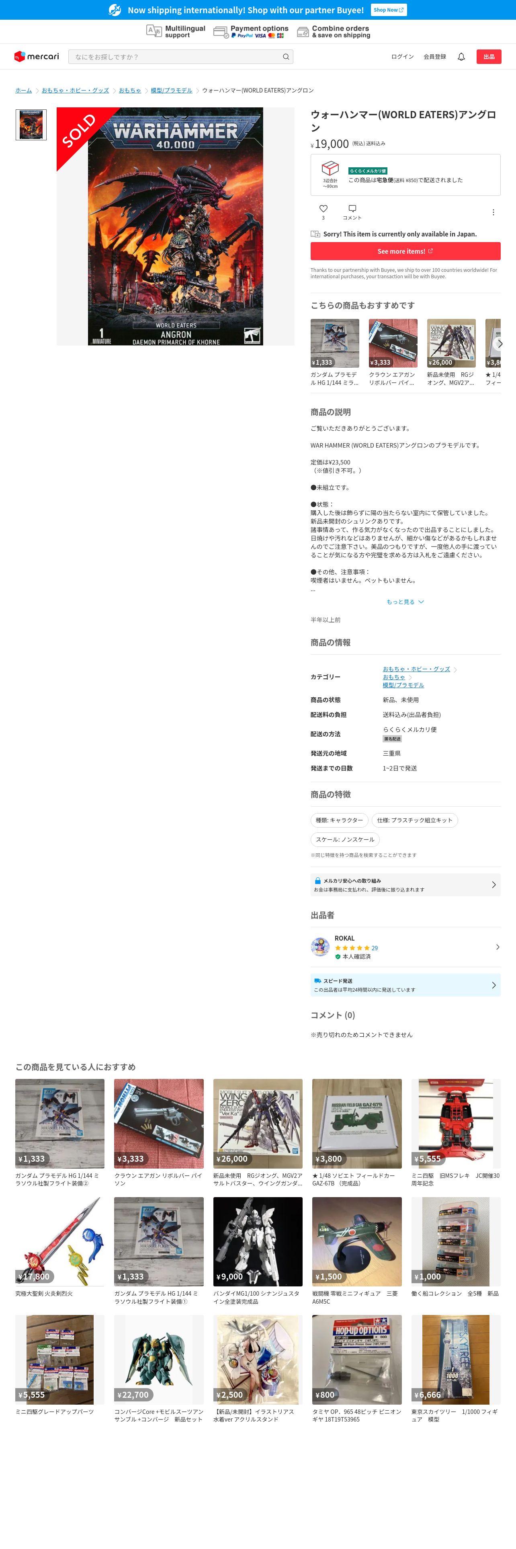The image size is (516, 1549).
Task: Click the main Warhammer product image
Action: (175, 226)
